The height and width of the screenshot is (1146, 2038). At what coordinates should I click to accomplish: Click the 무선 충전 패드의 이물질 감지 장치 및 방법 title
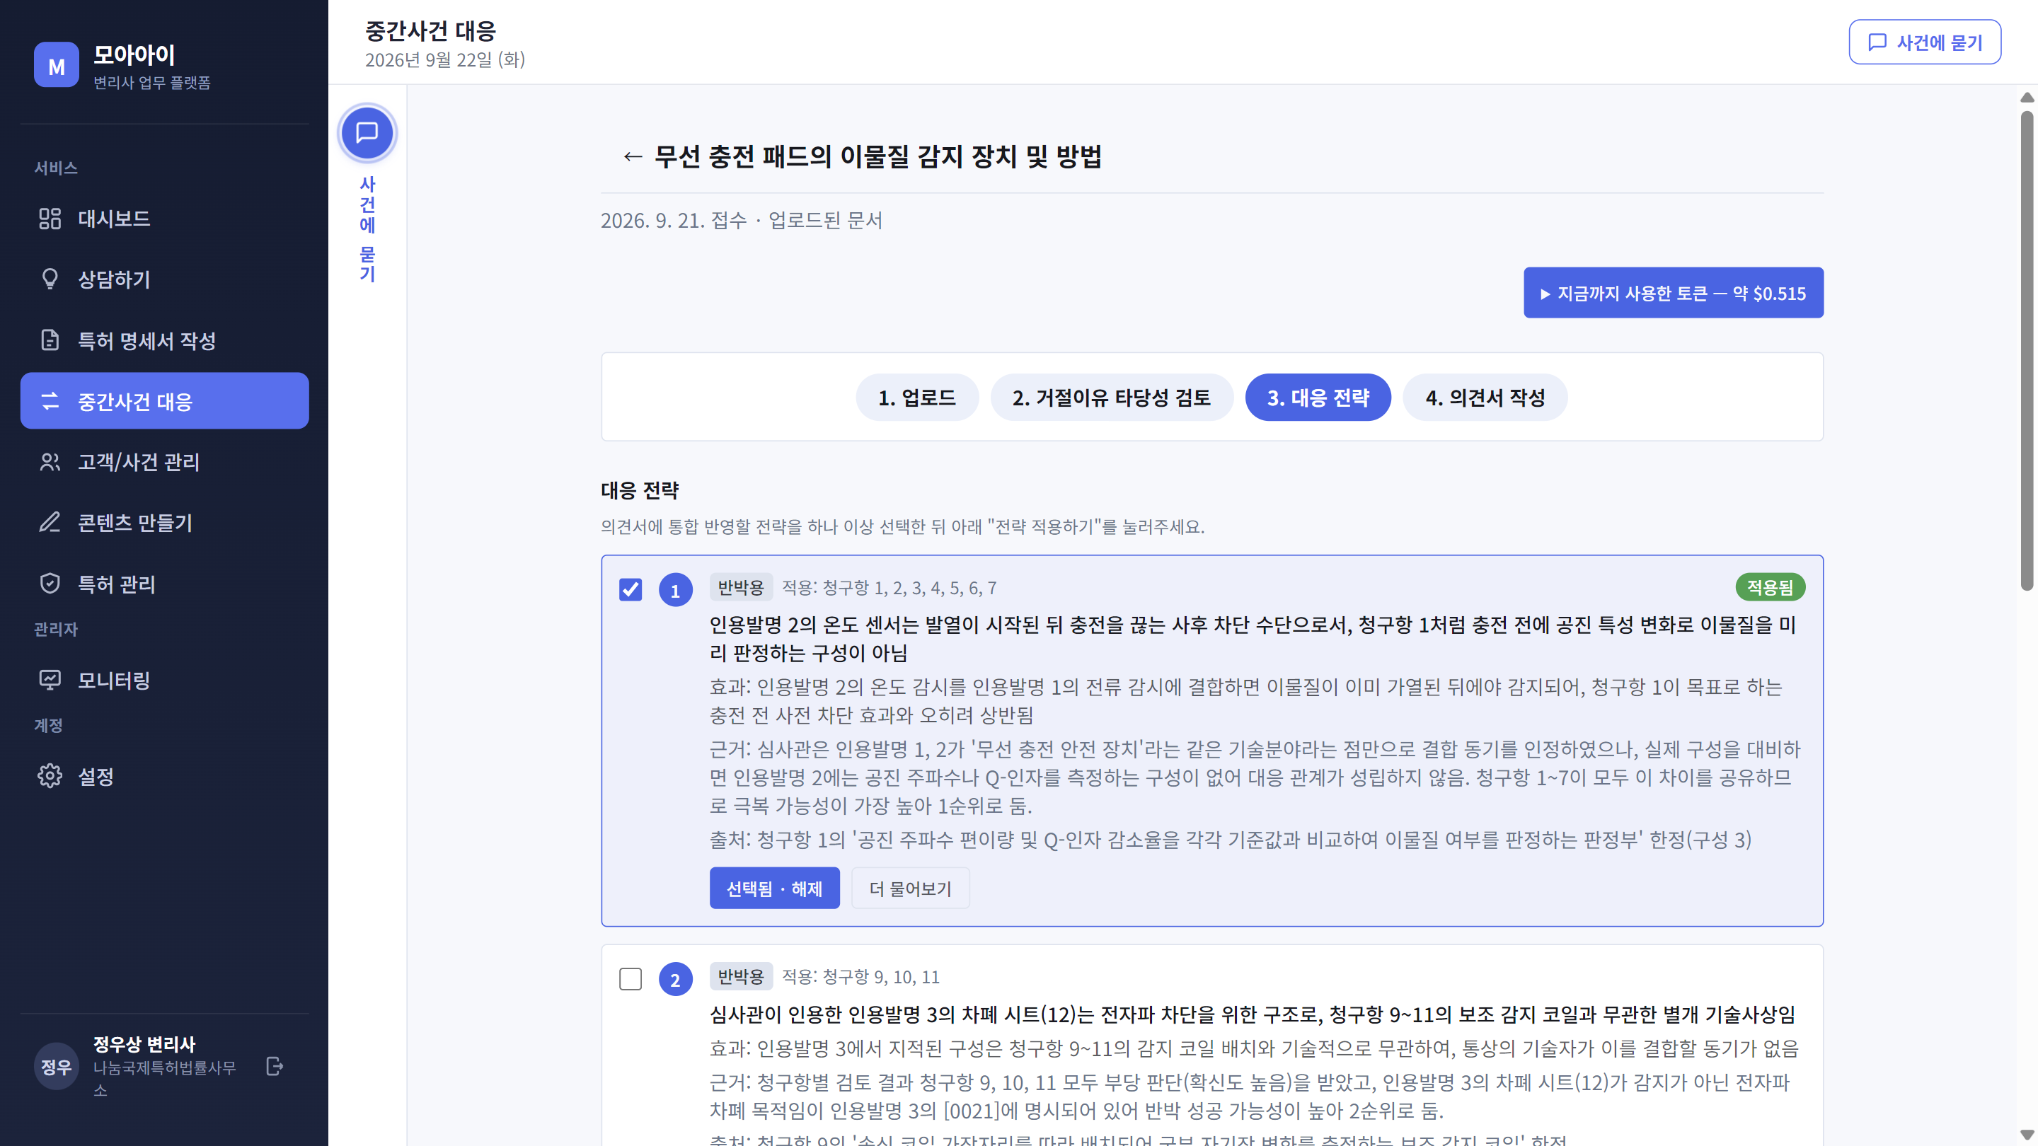tap(878, 156)
